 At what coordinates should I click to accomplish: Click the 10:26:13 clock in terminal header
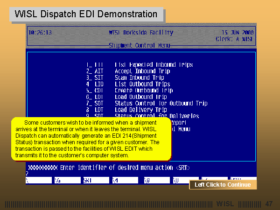coord(41,33)
